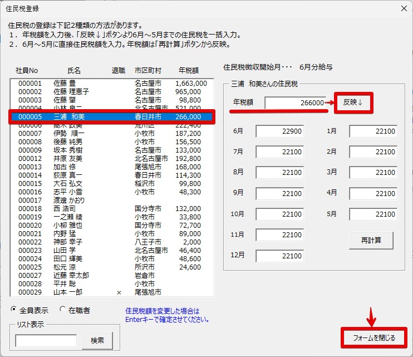Click the 6月分給与 start month text

tap(316, 67)
